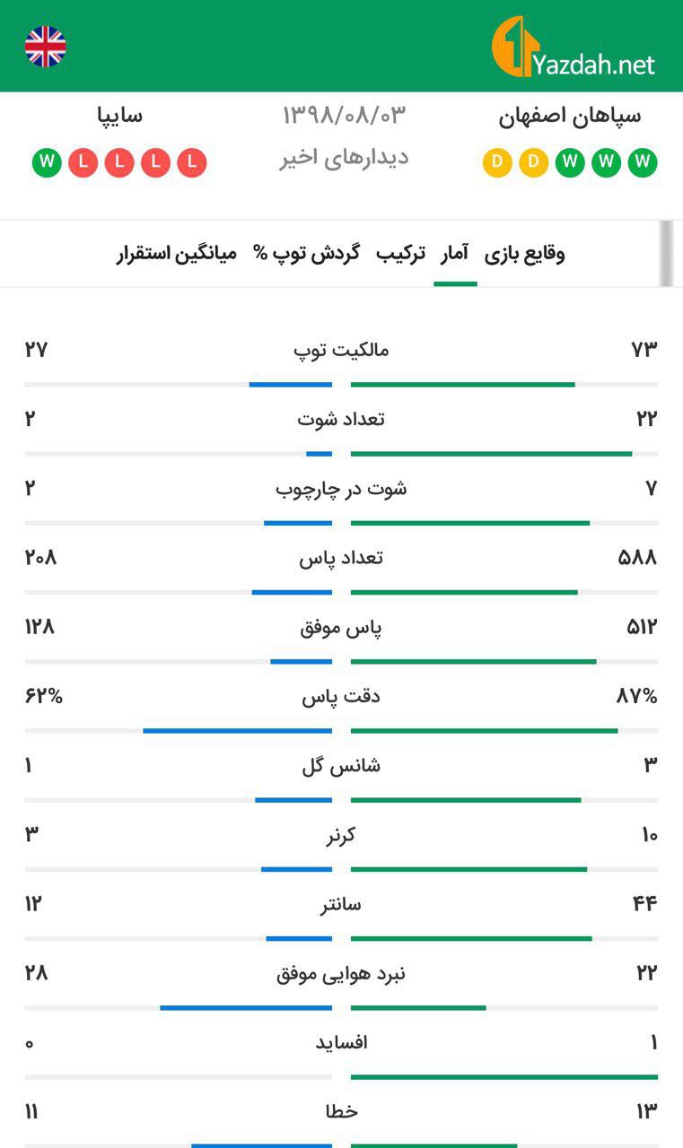Screen dimensions: 683x1148
Task: Click Sepahan's green مالکیت توپ bar
Action: [x=462, y=385]
